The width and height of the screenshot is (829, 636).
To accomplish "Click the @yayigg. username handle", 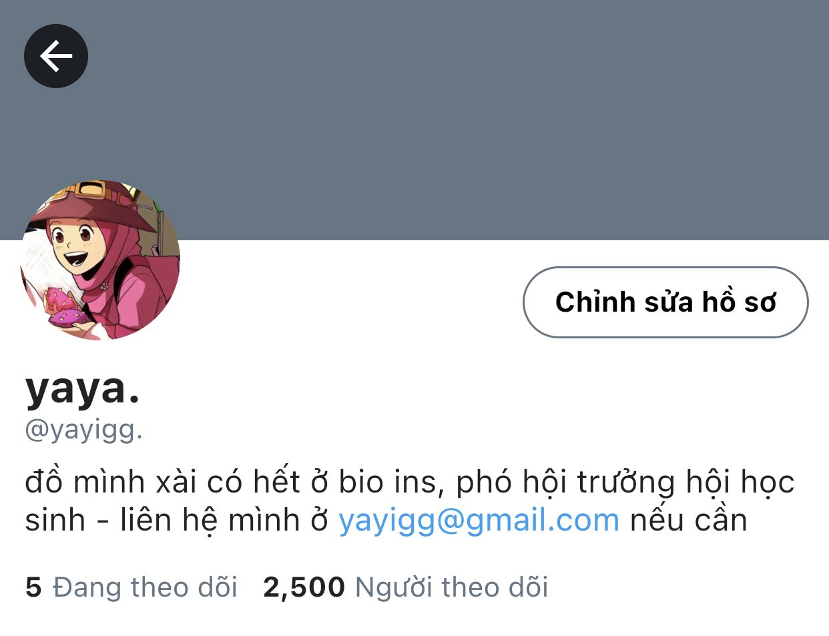I will tap(84, 430).
